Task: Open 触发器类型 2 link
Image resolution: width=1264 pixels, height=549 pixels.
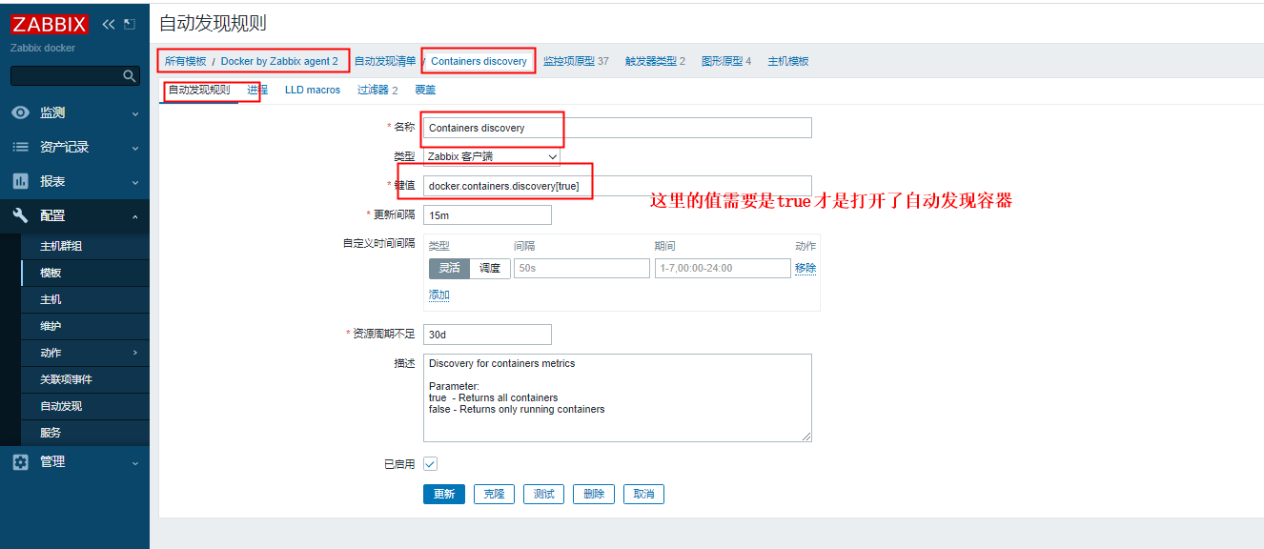Action: 655,61
